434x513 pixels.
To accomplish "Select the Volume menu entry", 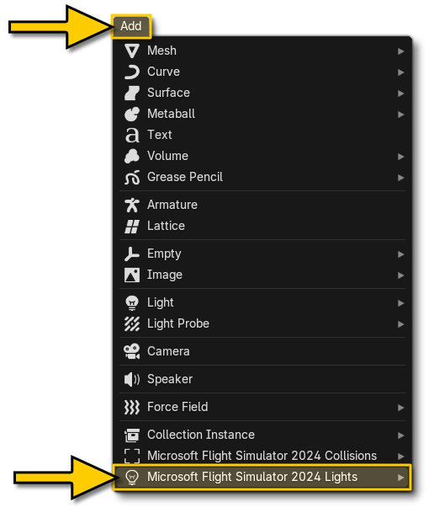I will click(262, 156).
